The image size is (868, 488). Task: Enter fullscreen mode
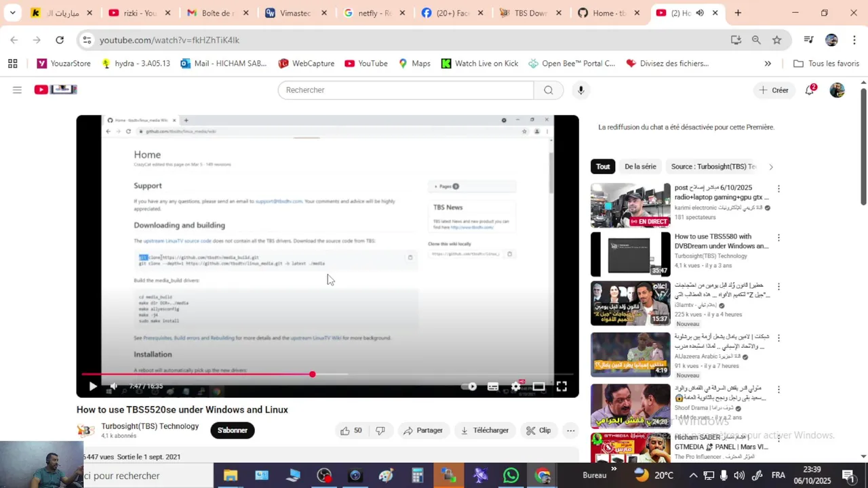tap(561, 386)
